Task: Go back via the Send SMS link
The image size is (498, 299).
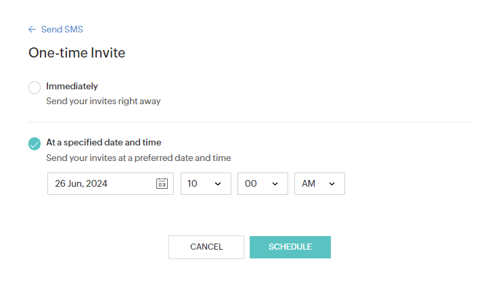Action: point(62,30)
